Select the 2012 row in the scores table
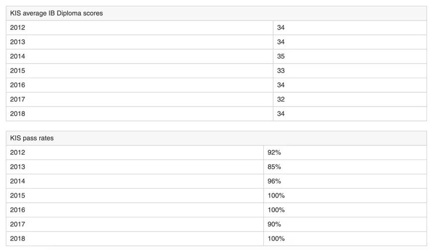 coord(216,27)
